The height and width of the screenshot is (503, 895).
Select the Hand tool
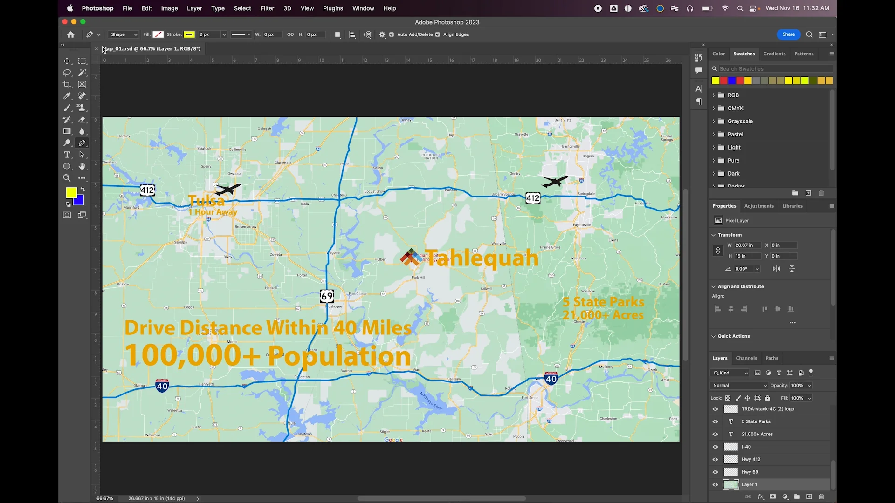pyautogui.click(x=82, y=166)
